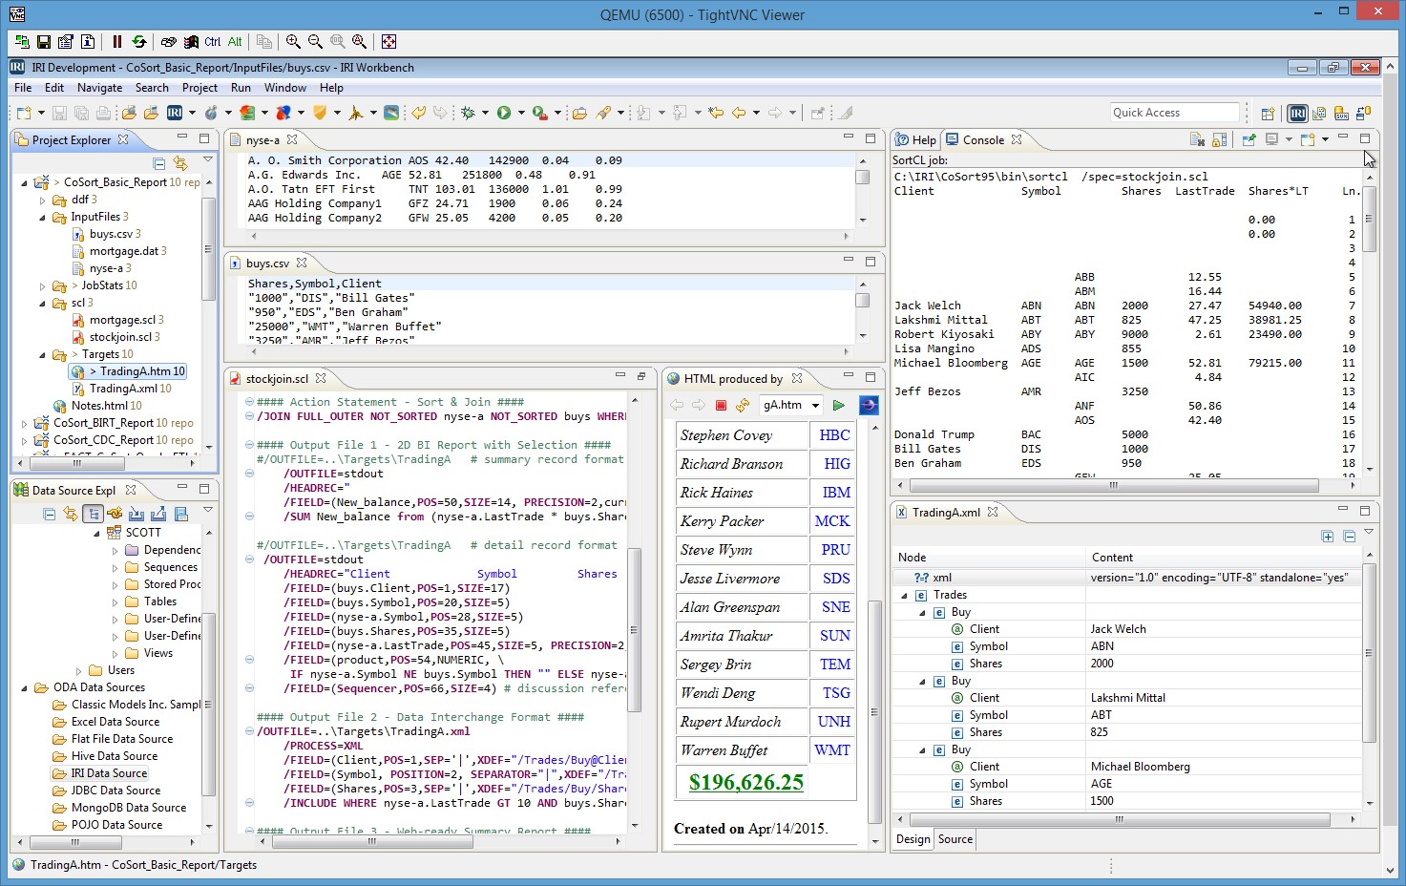This screenshot has width=1406, height=886.
Task: Expand the ddf folder
Action: [x=43, y=200]
